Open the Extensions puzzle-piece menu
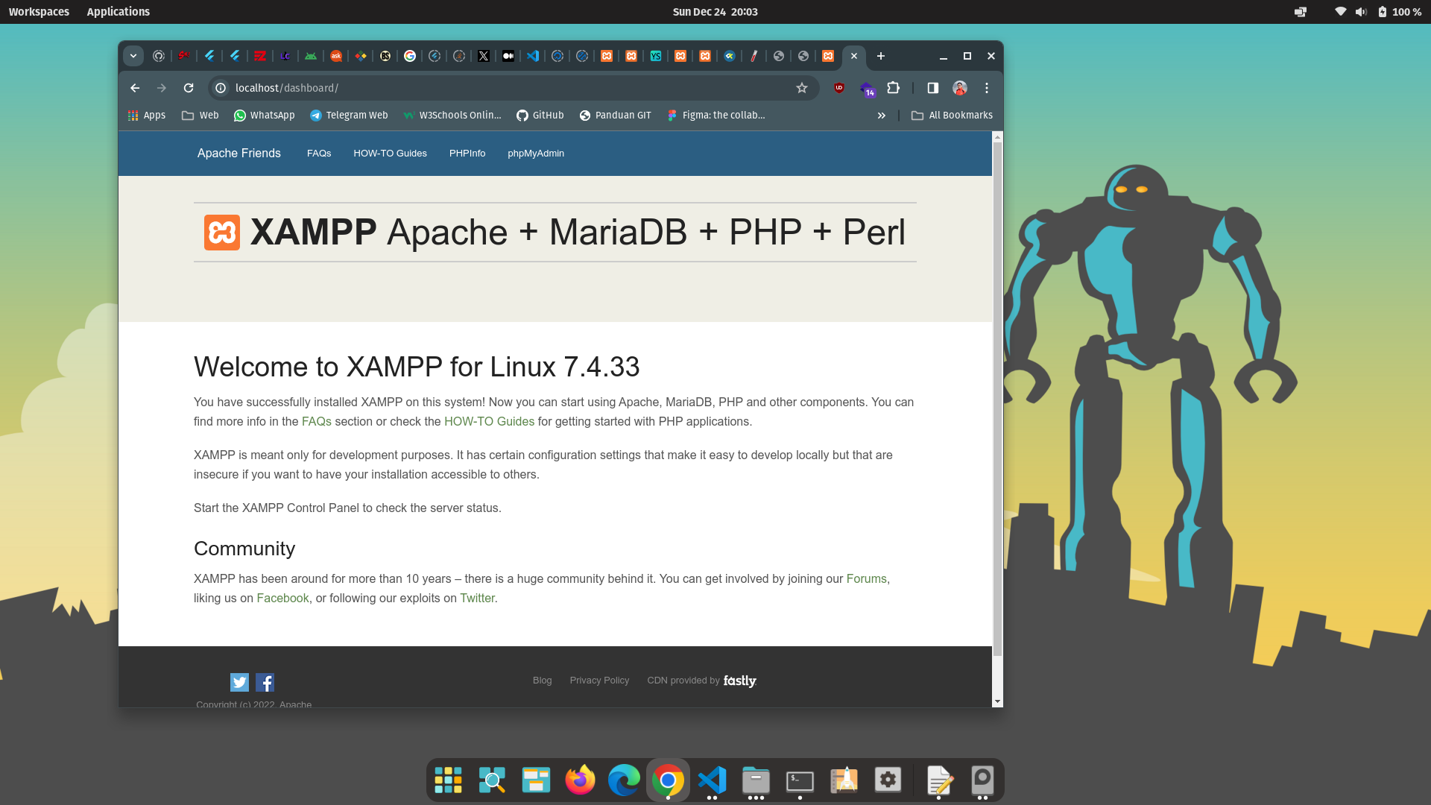 (x=893, y=88)
